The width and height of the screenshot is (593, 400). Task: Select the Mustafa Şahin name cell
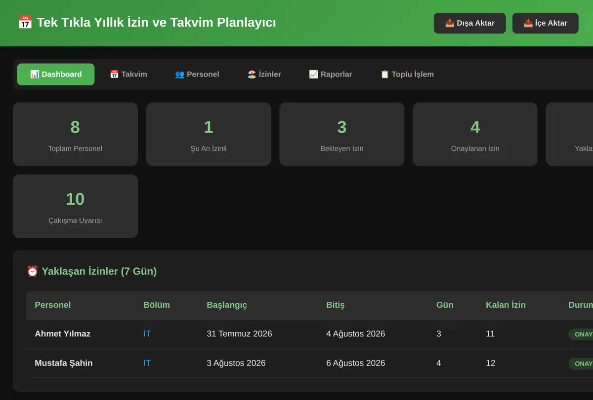click(x=64, y=363)
